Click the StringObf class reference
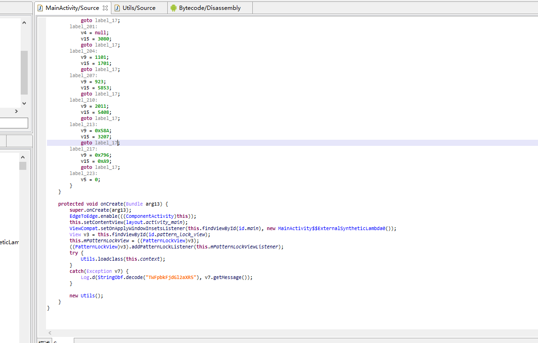 point(110,277)
